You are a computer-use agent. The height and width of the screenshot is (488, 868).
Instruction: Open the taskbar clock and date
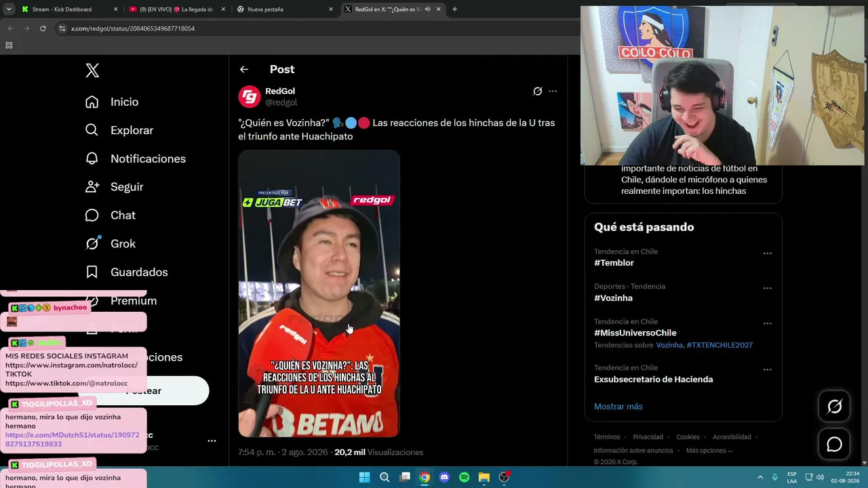point(846,477)
